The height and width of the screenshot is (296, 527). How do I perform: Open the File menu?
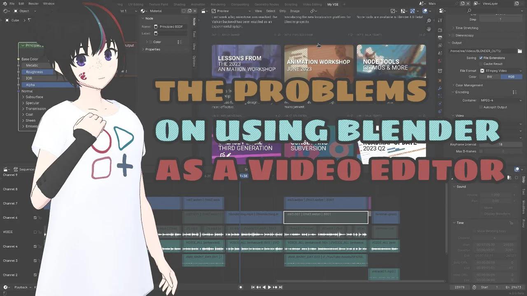(x=12, y=3)
